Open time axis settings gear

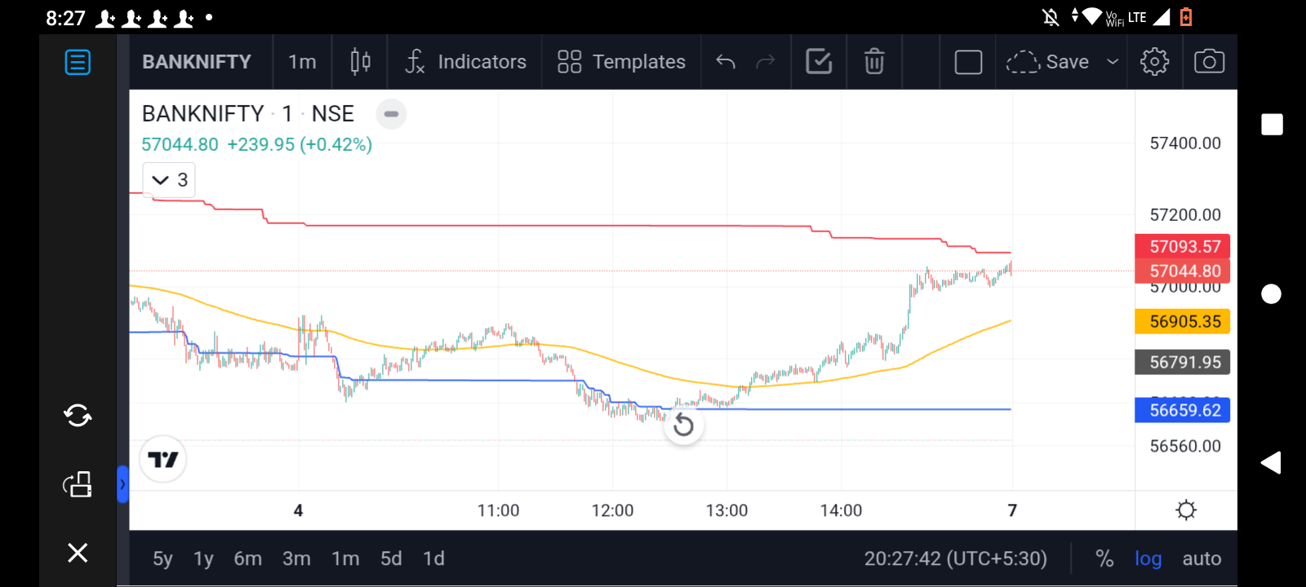(1186, 510)
